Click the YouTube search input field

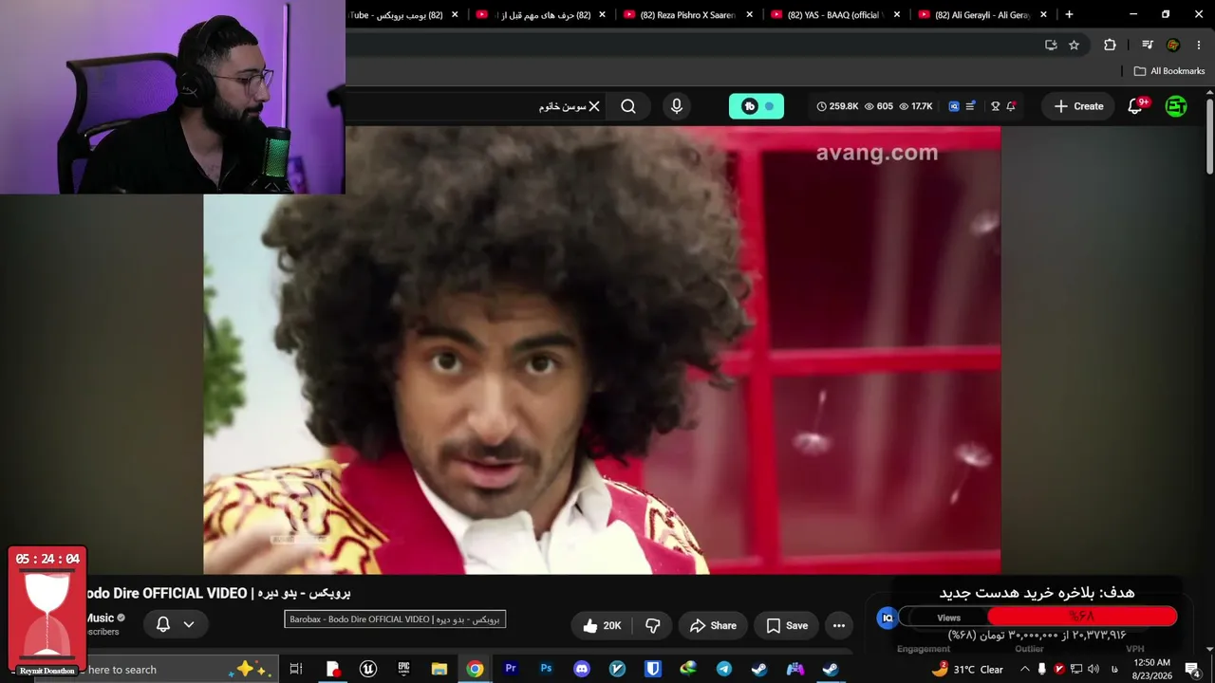tap(475, 106)
